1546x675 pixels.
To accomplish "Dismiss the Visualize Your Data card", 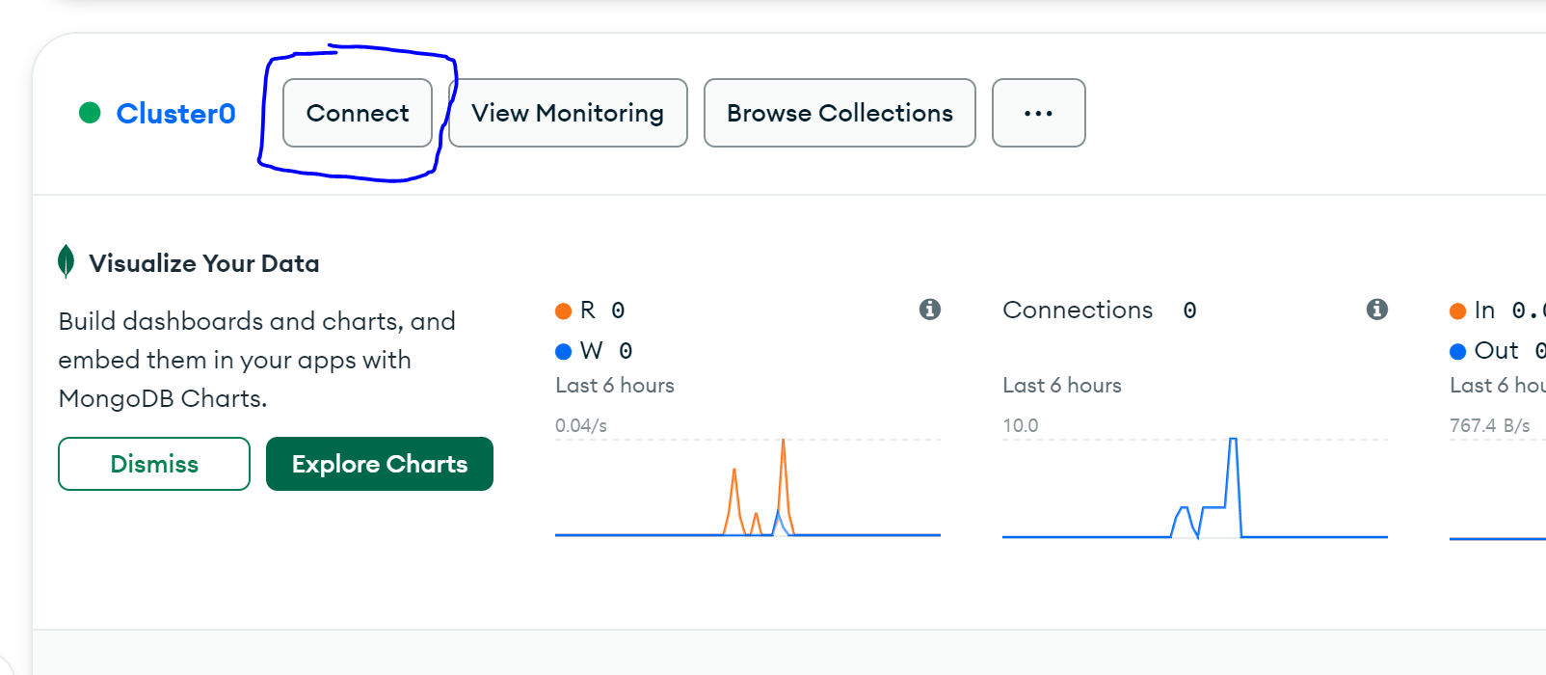I will pyautogui.click(x=154, y=464).
